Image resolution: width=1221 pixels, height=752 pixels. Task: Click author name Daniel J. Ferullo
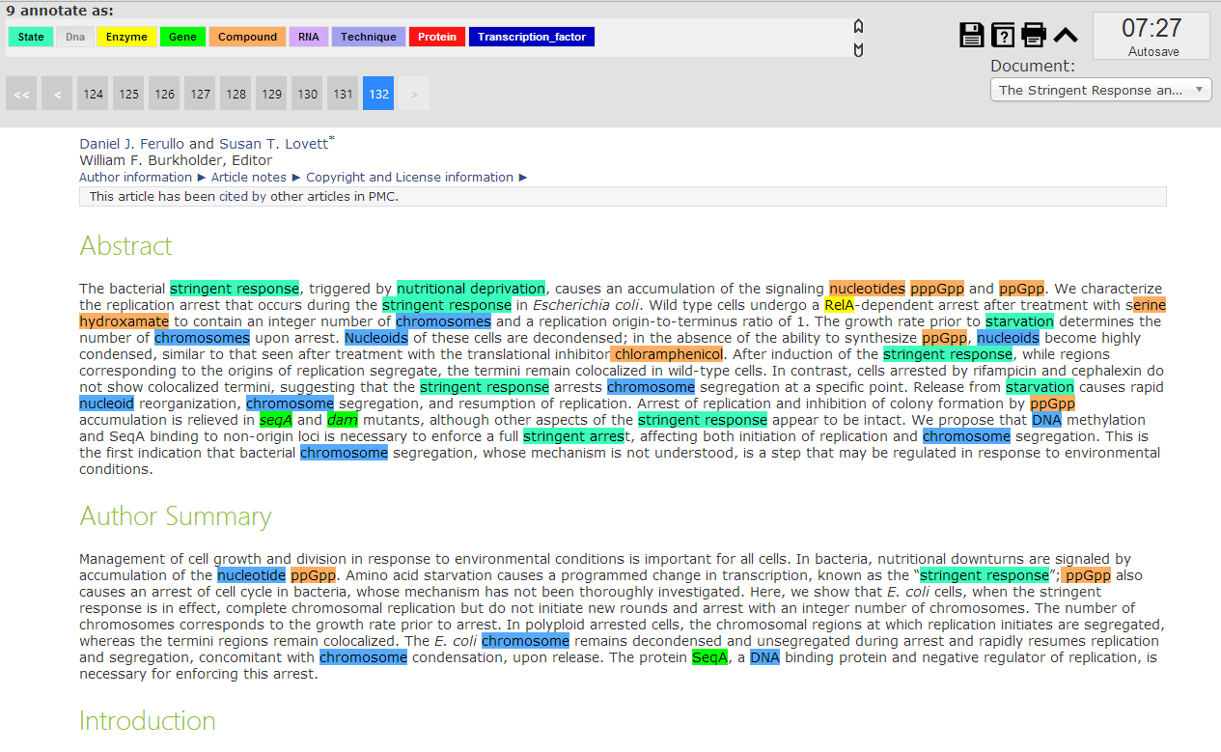[132, 144]
